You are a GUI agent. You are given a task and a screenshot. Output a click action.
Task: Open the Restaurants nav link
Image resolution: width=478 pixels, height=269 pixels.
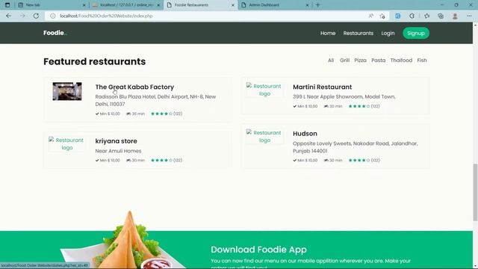click(x=358, y=33)
